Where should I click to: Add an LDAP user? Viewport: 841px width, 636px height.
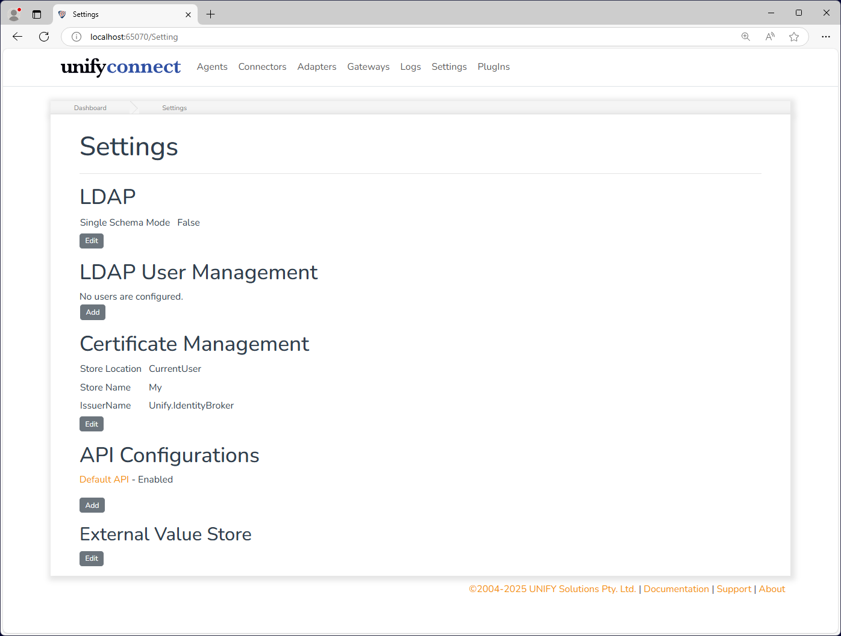pos(93,312)
